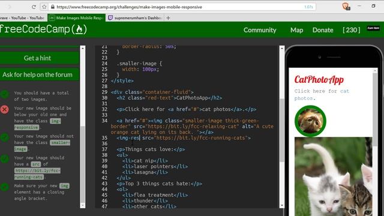Click Ask for help on the forum
The image size is (384, 216).
39,74
